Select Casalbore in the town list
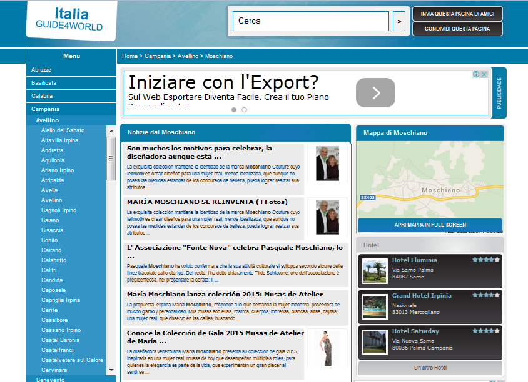 (x=54, y=320)
